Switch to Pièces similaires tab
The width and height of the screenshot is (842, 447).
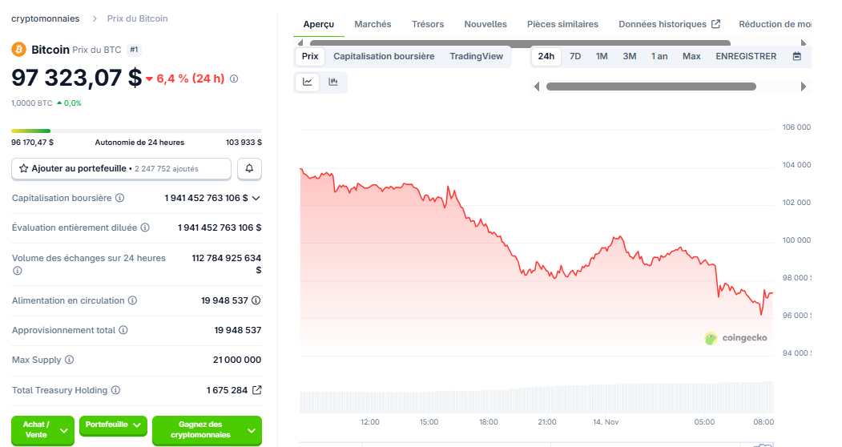click(x=562, y=24)
